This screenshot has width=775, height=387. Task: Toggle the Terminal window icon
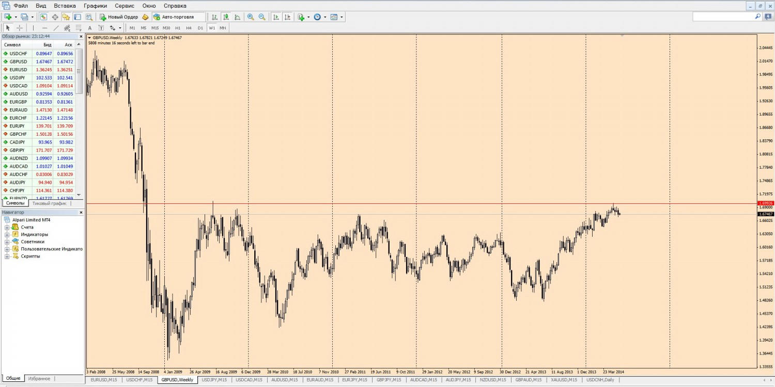coord(78,17)
